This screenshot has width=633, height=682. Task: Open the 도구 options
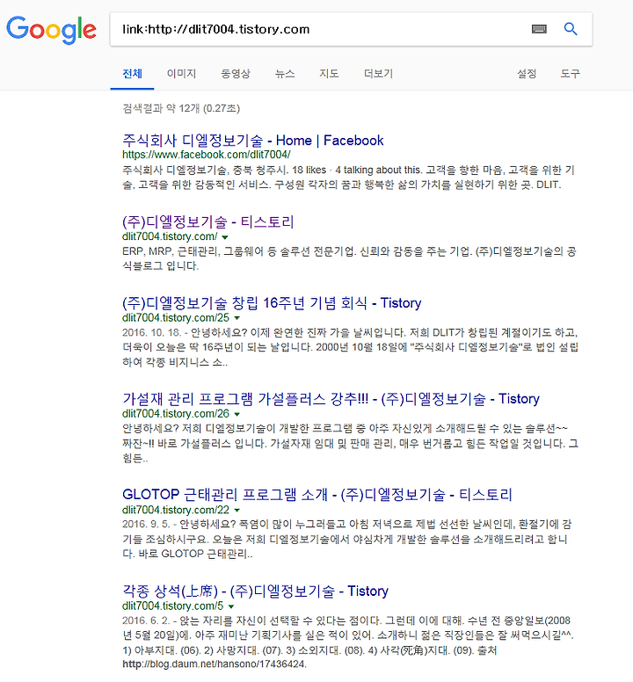pyautogui.click(x=571, y=74)
